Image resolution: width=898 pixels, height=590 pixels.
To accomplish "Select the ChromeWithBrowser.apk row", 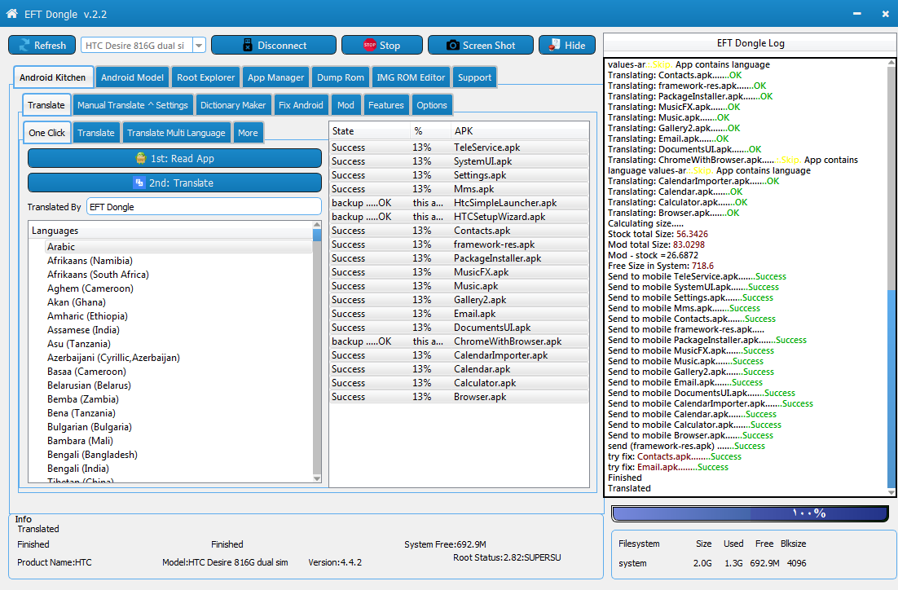I will pyautogui.click(x=460, y=341).
